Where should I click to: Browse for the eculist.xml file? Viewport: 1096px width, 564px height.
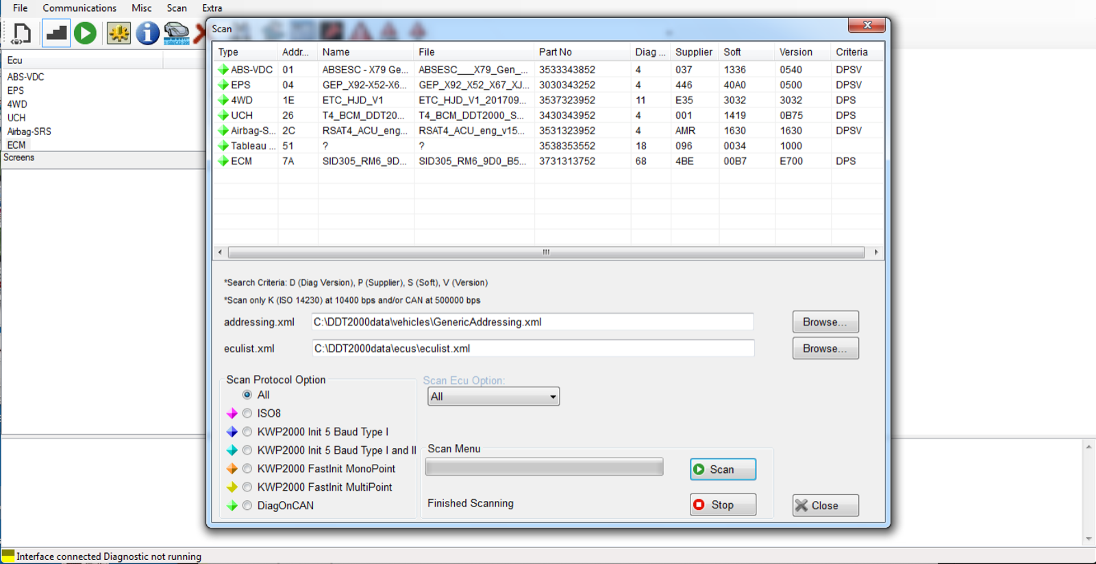(x=825, y=348)
